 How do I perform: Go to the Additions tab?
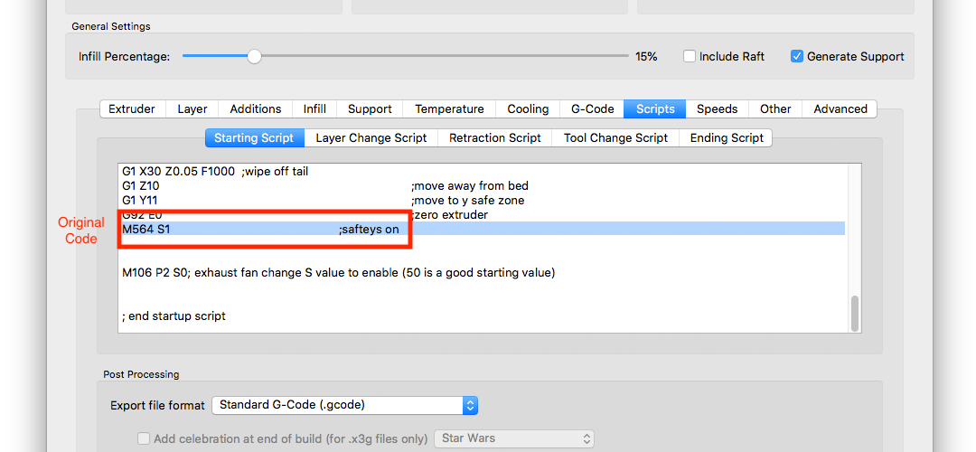pos(256,108)
